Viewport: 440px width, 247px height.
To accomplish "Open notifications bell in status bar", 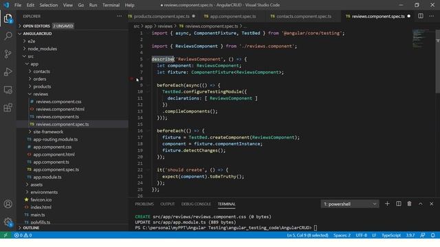I will 433,235.
